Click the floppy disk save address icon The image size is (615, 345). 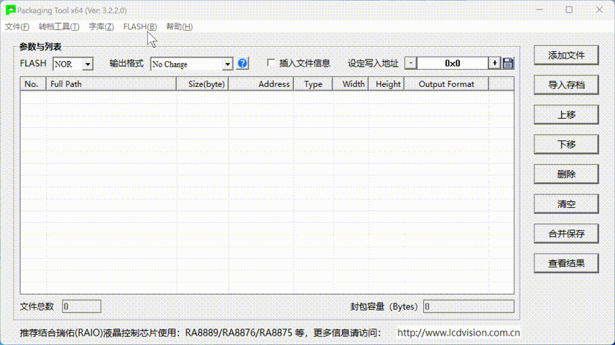508,63
